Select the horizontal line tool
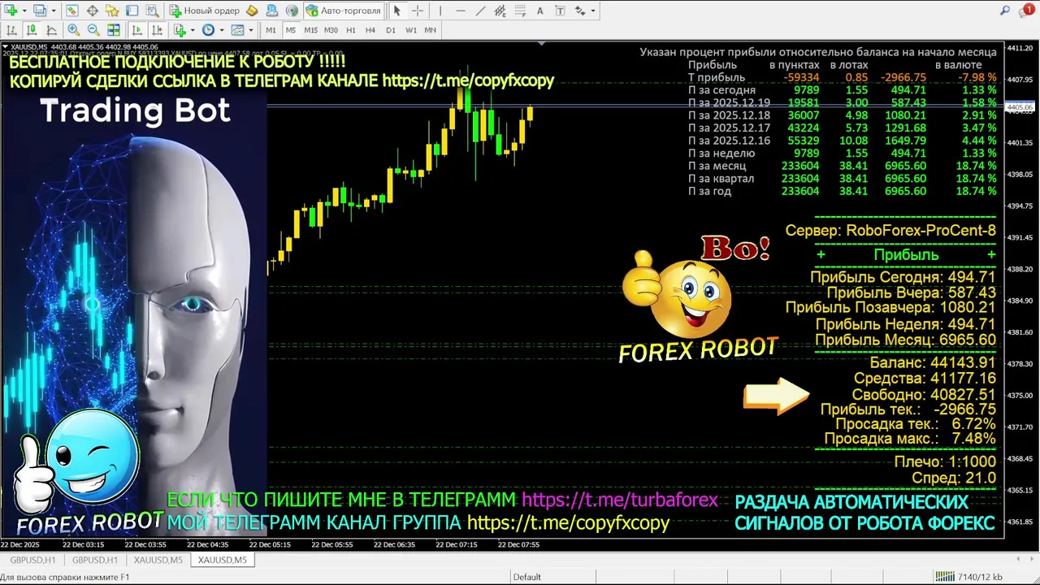Viewport: 1040px width, 585px height. [x=461, y=11]
